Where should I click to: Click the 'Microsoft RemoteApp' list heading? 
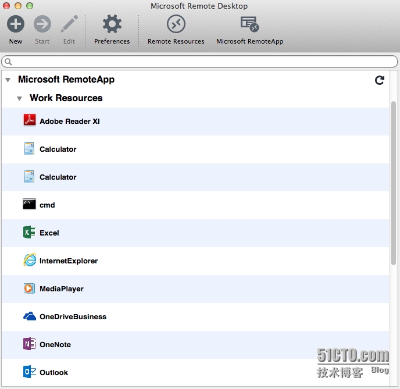point(66,80)
